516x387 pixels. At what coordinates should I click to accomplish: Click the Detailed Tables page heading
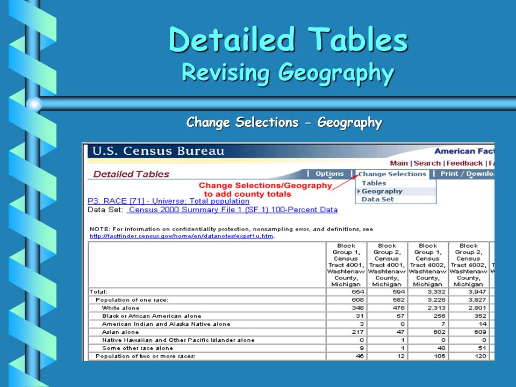(x=131, y=174)
